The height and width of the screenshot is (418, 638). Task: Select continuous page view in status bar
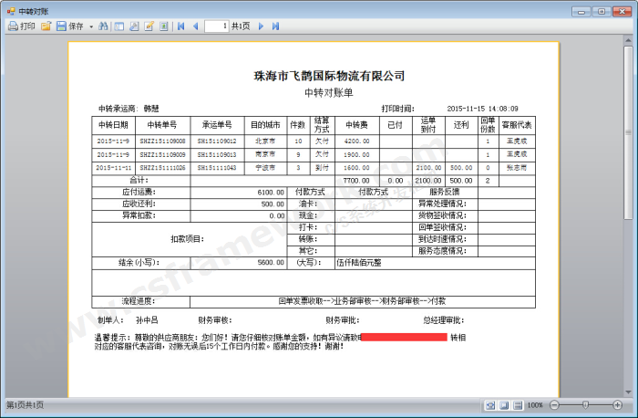(x=516, y=404)
